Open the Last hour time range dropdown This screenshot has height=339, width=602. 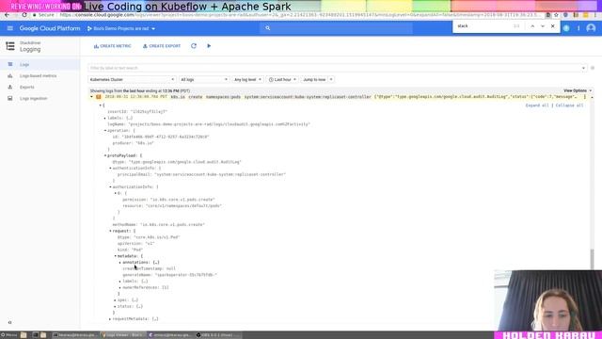click(x=282, y=79)
